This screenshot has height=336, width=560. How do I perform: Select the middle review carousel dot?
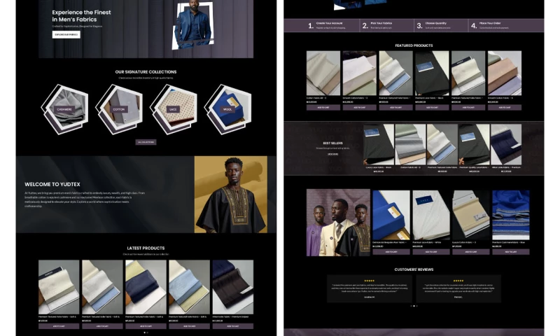coord(414,306)
